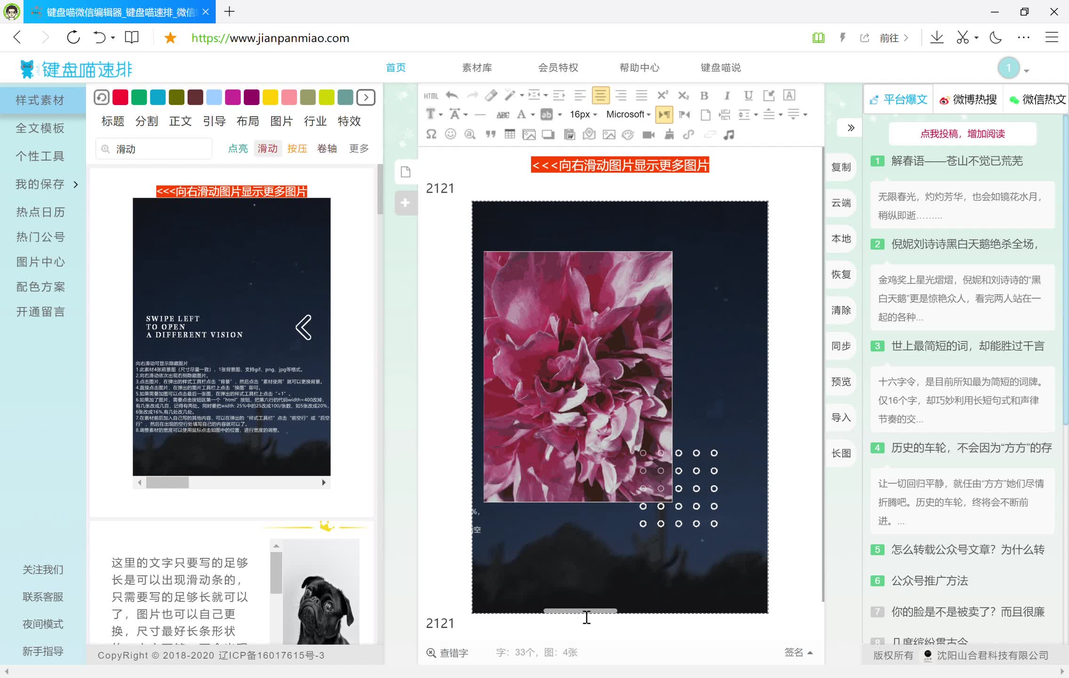Image resolution: width=1069 pixels, height=678 pixels.
Task: Open the Microsoft font family dropdown
Action: tap(628, 114)
